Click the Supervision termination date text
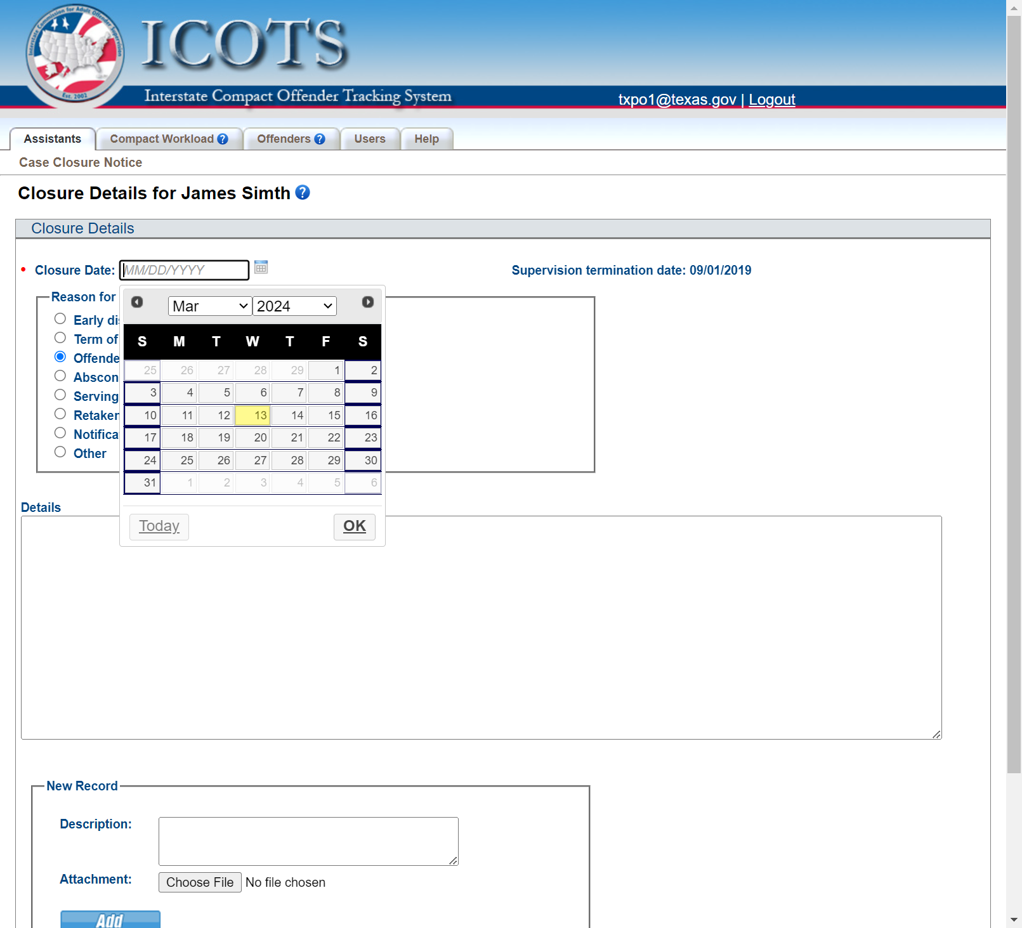1022x928 pixels. click(631, 270)
